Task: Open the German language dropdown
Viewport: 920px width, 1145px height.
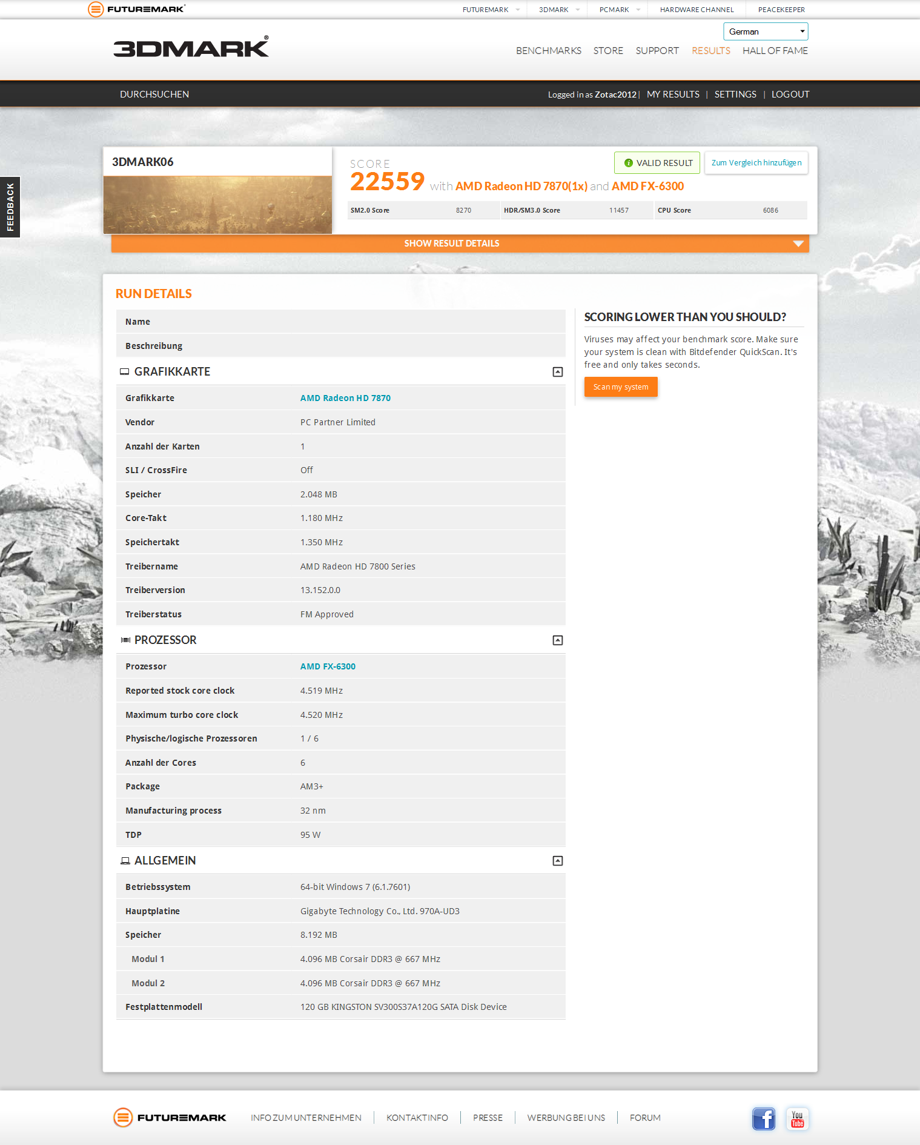Action: [x=766, y=32]
